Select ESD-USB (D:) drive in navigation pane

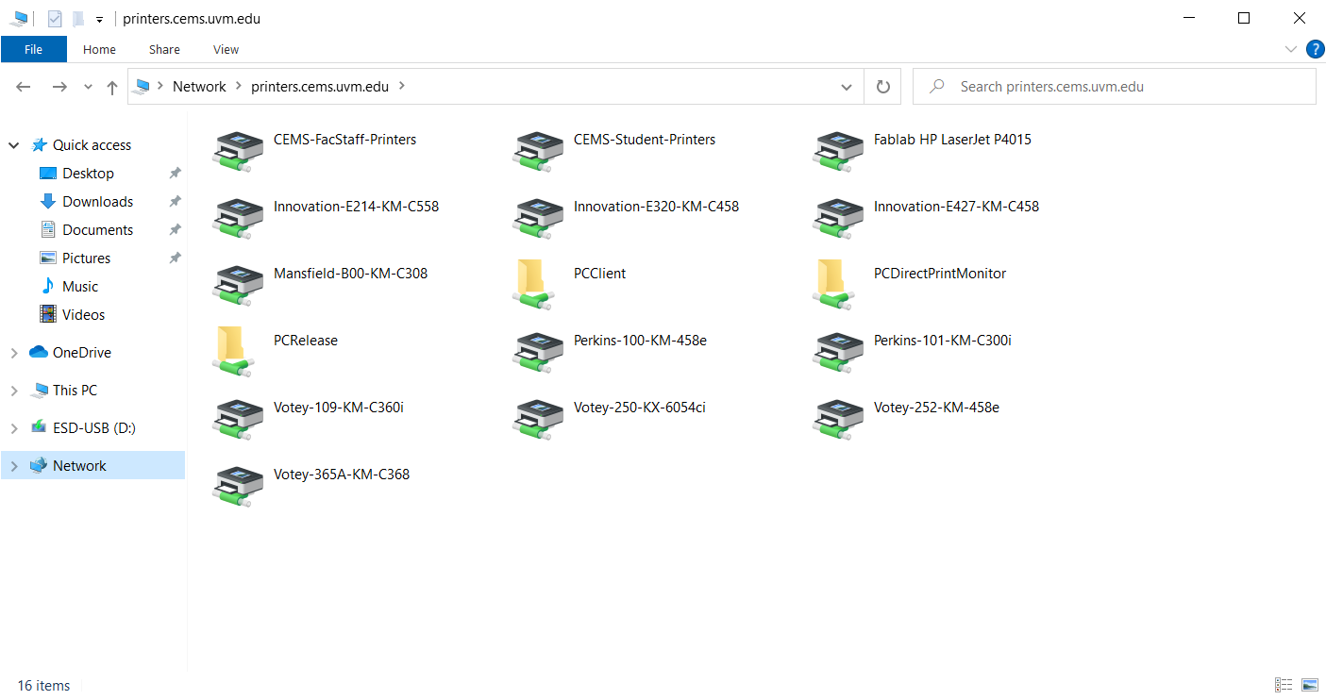[x=92, y=428]
